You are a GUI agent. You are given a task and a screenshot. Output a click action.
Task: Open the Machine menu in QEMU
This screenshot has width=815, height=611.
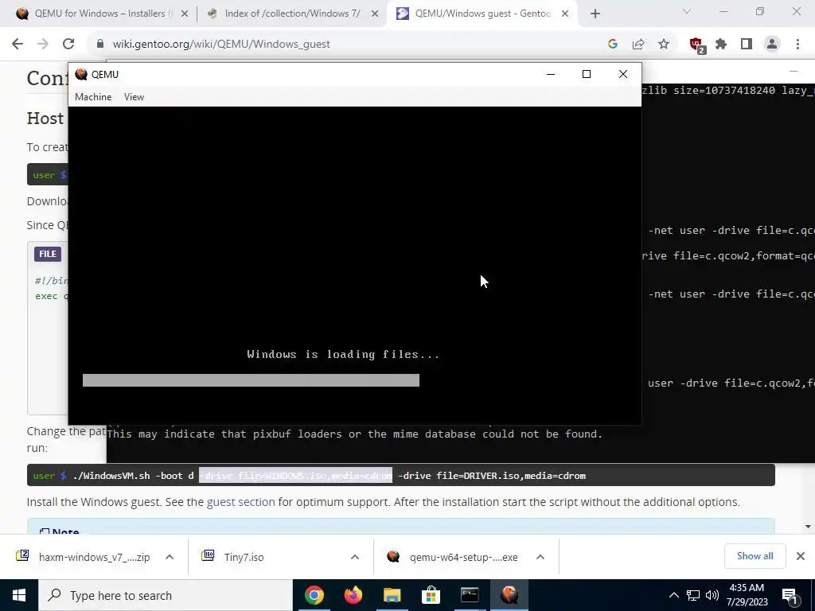pos(93,97)
